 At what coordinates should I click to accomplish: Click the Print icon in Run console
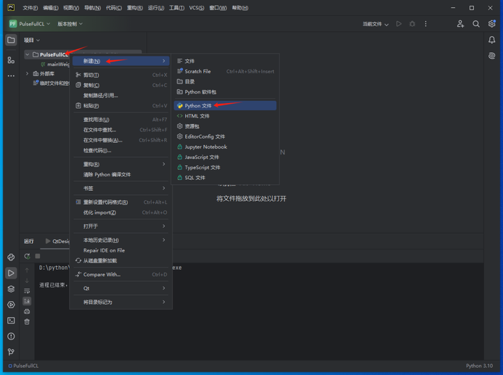(x=27, y=312)
